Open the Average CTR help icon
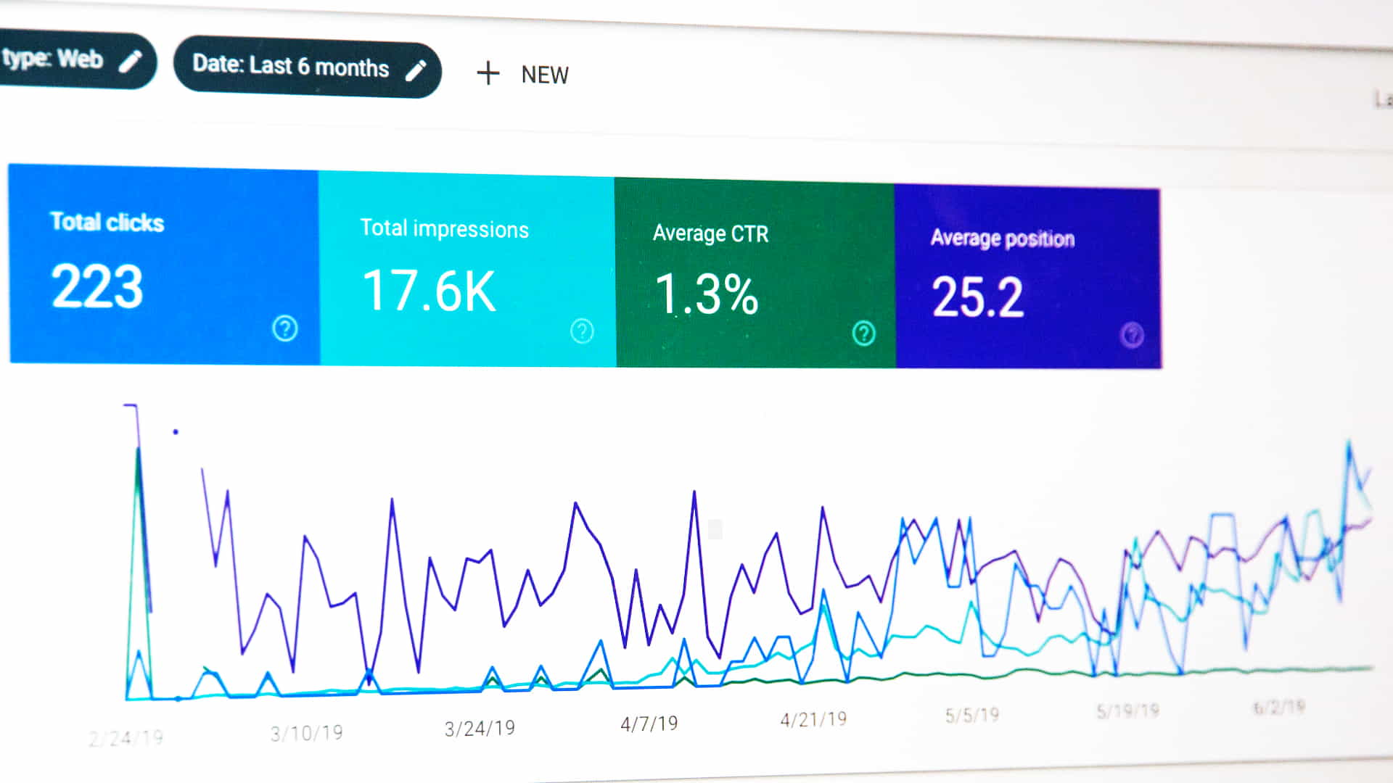The image size is (1393, 783). pos(863,335)
